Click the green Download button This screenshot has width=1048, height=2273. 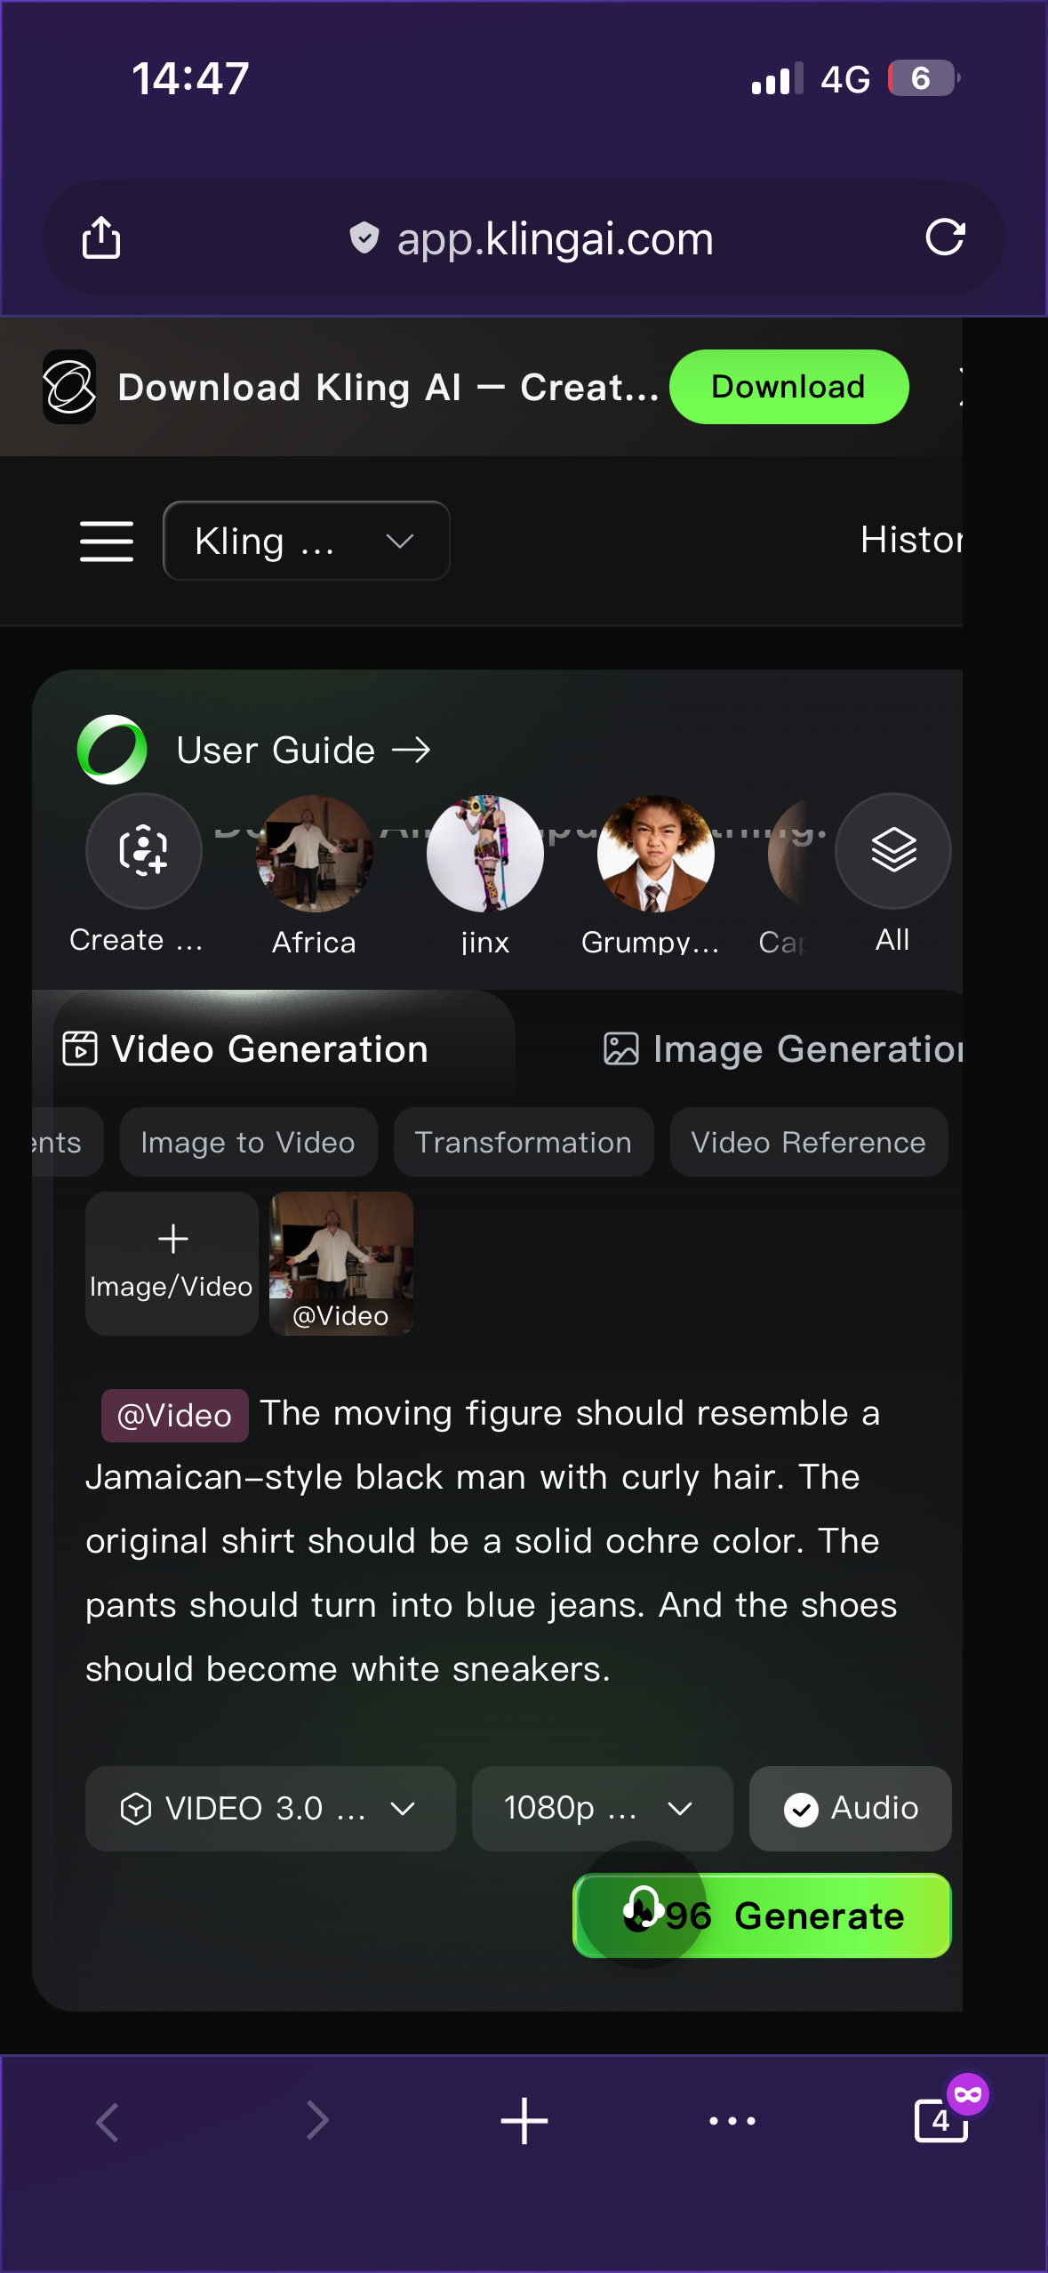788,387
